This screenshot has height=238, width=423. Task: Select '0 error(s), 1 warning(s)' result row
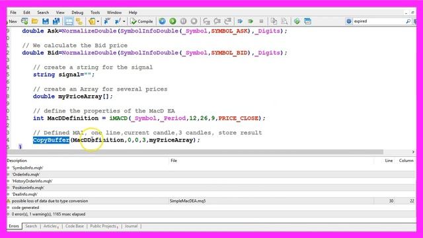click(x=211, y=214)
